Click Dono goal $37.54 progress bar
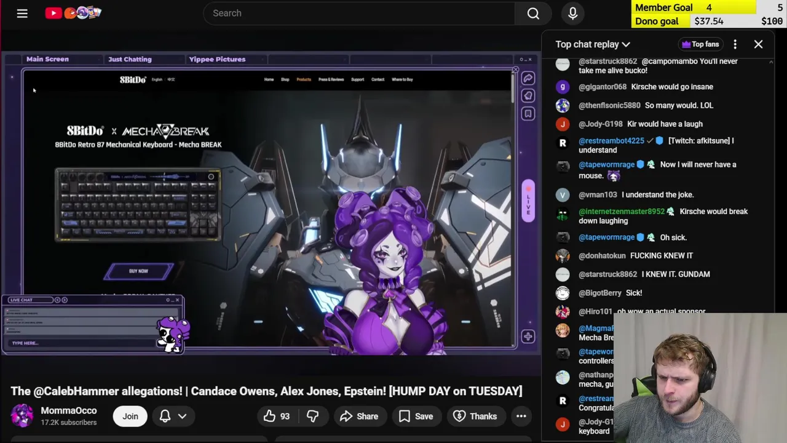 tap(709, 21)
